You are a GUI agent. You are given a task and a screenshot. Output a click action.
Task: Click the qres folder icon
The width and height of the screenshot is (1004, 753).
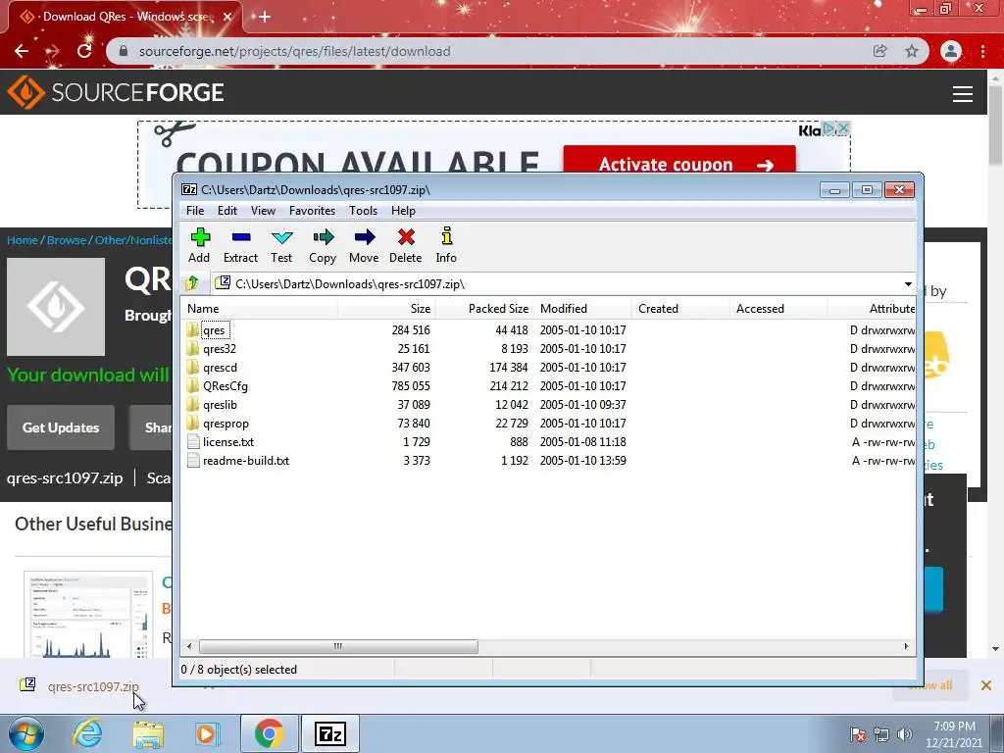[193, 329]
